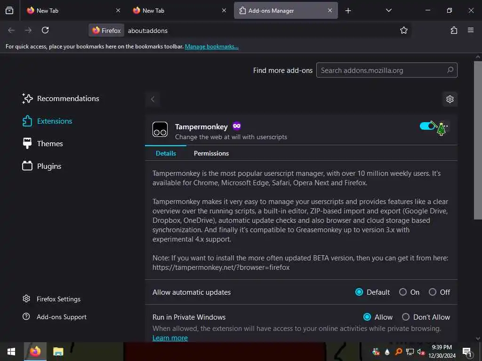This screenshot has width=482, height=361.
Task: Open the notification center icon
Action: coord(467,352)
